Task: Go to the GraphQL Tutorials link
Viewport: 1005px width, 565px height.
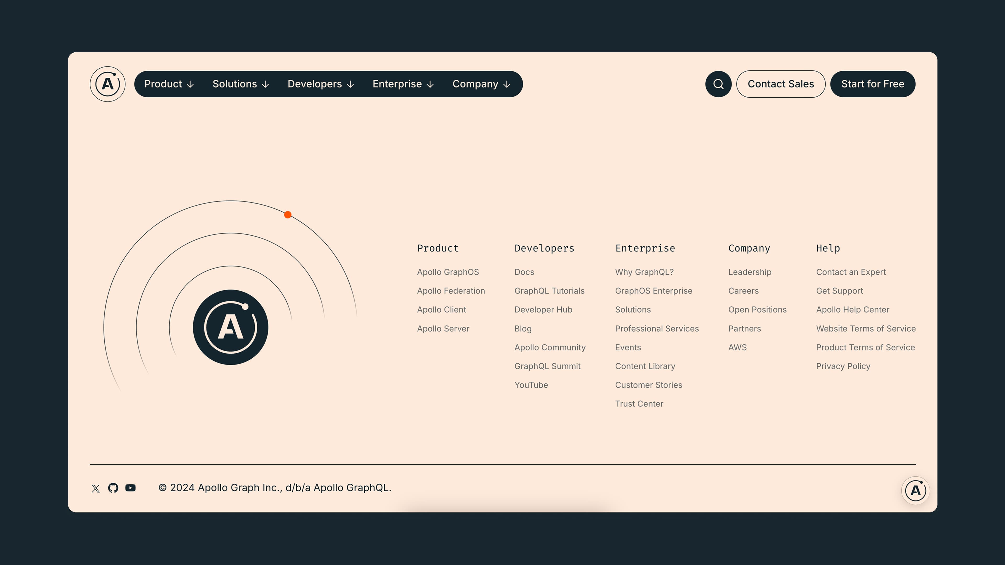Action: pos(549,291)
